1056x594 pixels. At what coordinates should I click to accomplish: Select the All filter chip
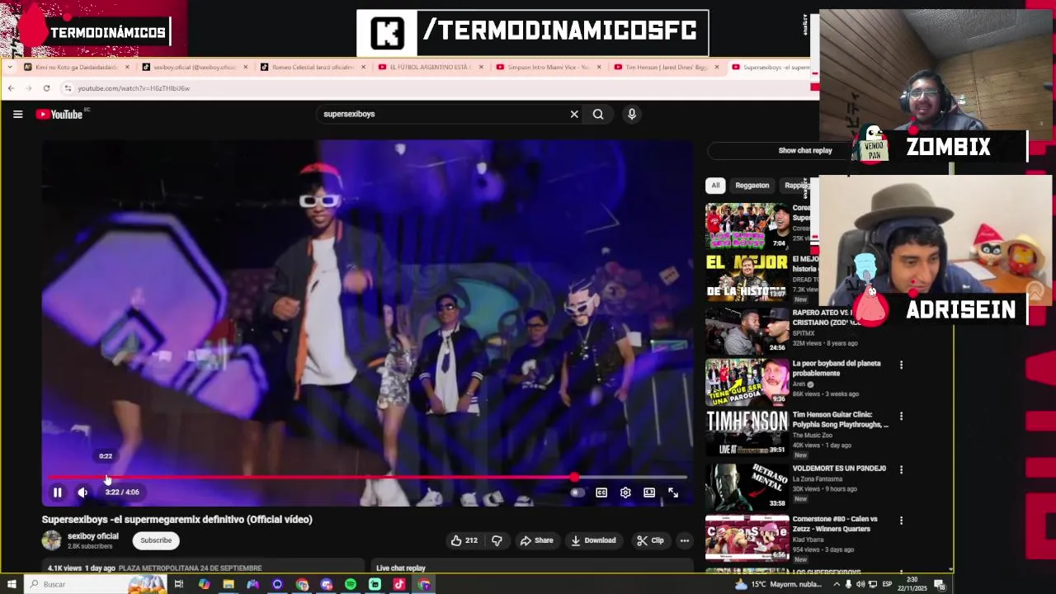click(715, 186)
